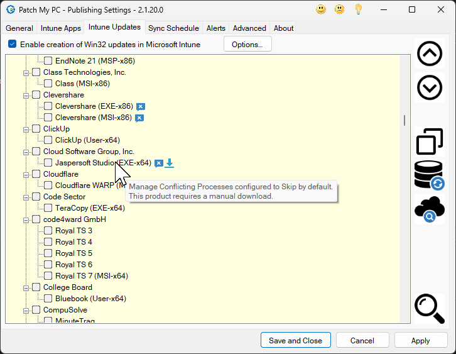Switch to the General tab
This screenshot has width=456, height=354.
tap(19, 28)
